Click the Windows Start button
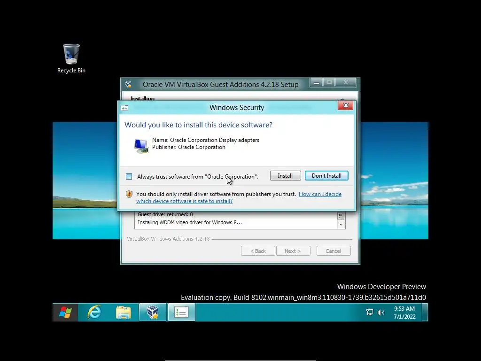 [x=65, y=312]
